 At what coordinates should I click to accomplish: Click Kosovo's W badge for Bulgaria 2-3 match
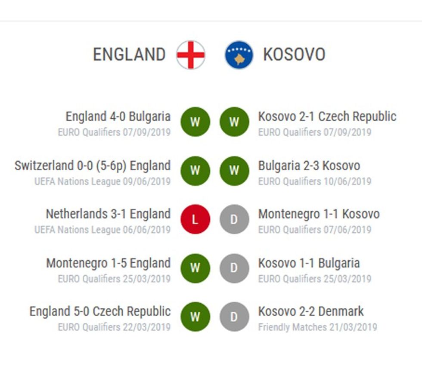coord(234,171)
